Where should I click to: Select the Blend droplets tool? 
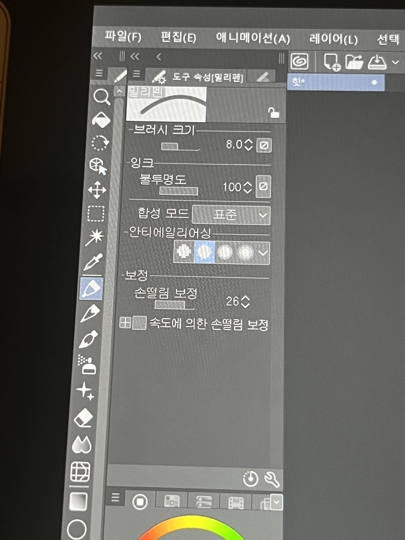point(82,444)
